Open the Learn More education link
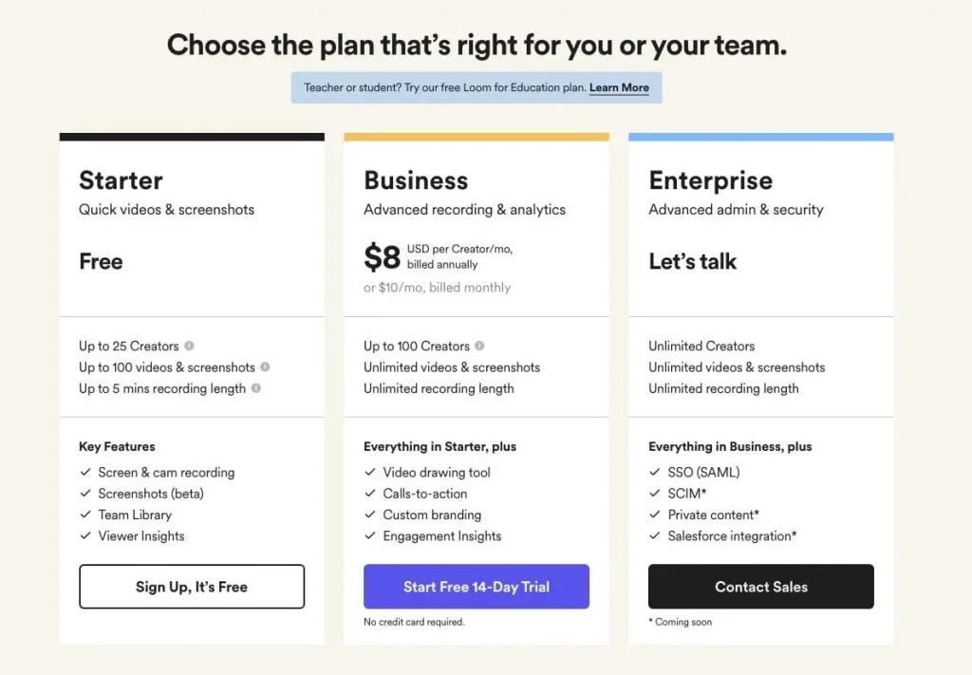972x675 pixels. coord(619,88)
